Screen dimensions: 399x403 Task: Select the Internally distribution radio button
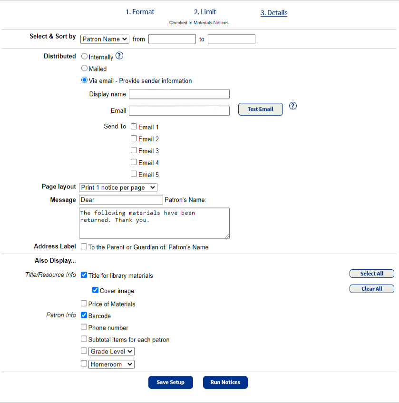click(84, 57)
